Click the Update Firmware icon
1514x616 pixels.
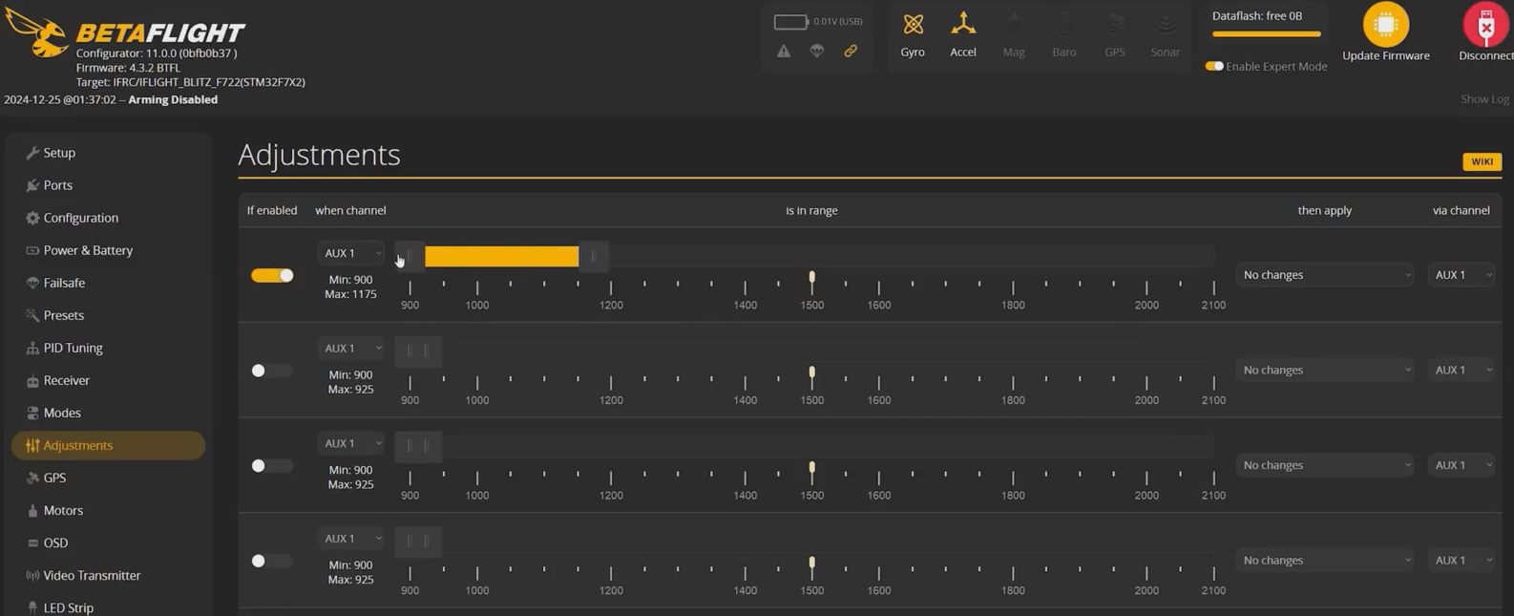1385,25
